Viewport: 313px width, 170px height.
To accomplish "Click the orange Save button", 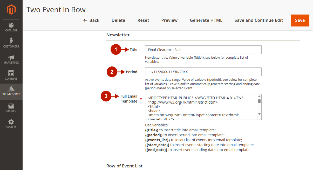I will coord(300,21).
